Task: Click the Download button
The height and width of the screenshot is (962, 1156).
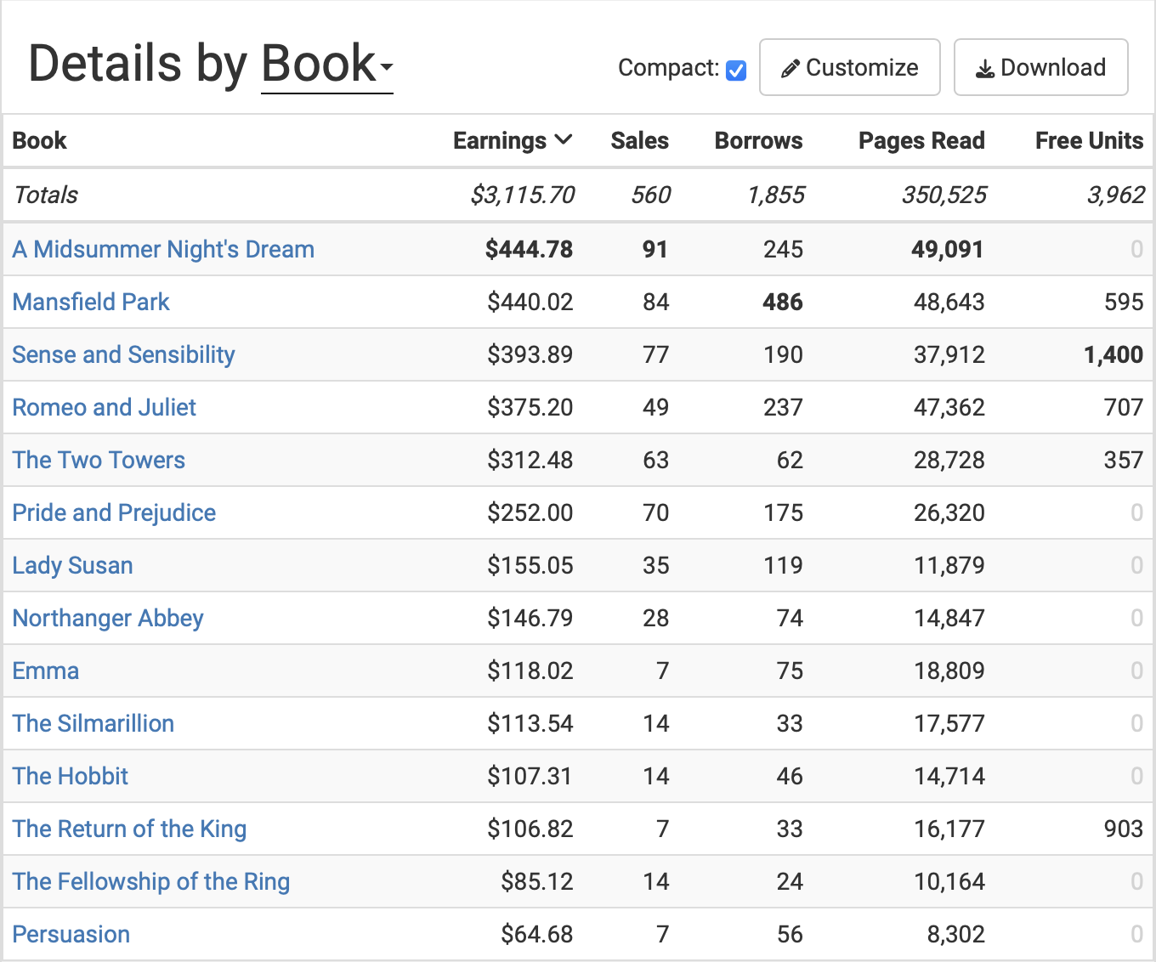Action: coord(1040,67)
